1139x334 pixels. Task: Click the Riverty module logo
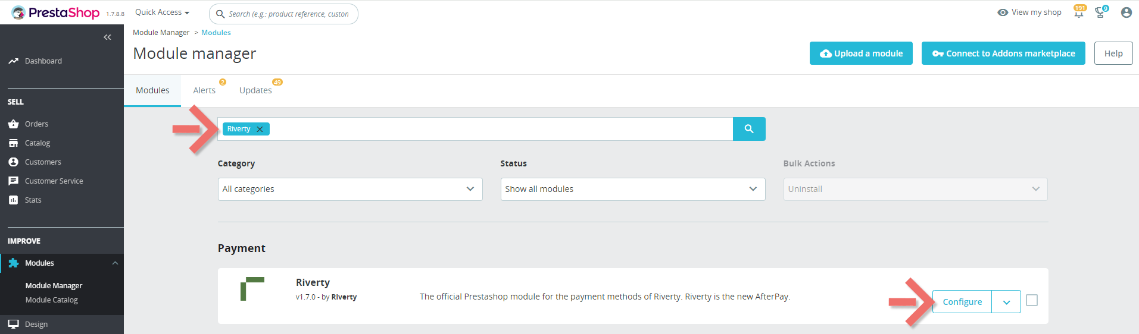pos(252,289)
